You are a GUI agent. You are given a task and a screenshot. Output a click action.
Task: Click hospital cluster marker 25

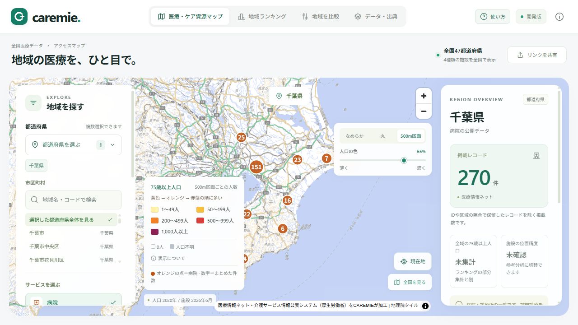[241, 137]
